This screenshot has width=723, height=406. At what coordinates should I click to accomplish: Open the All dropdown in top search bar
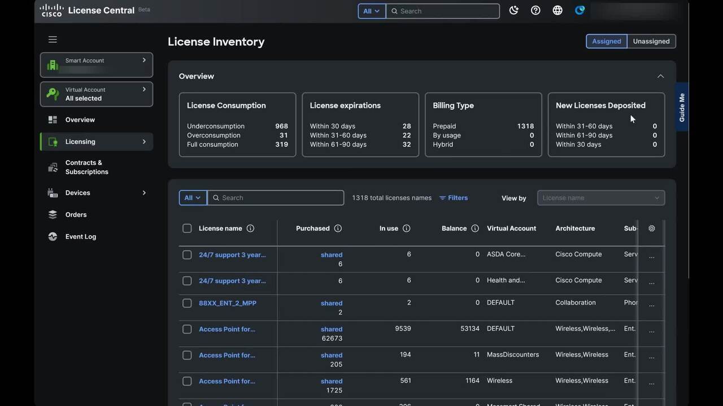pos(372,11)
